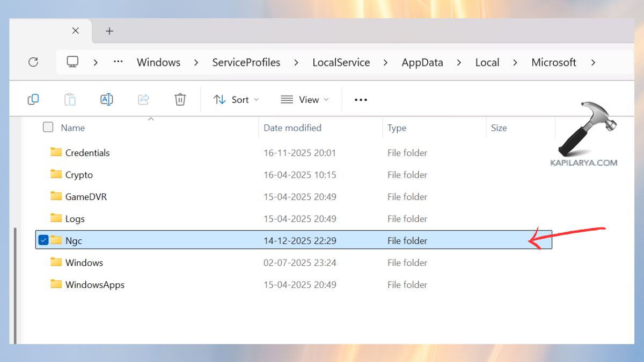Close the current Explorer tab
The width and height of the screenshot is (644, 362).
[75, 31]
